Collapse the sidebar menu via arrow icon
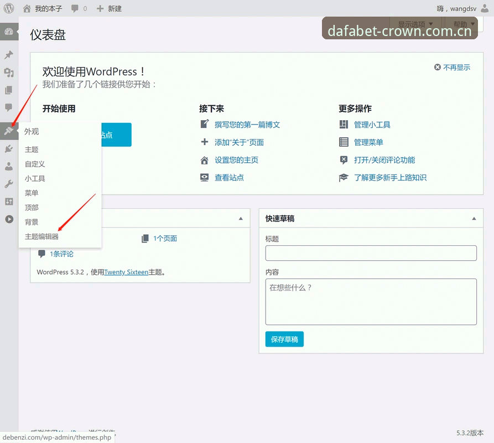 point(9,219)
